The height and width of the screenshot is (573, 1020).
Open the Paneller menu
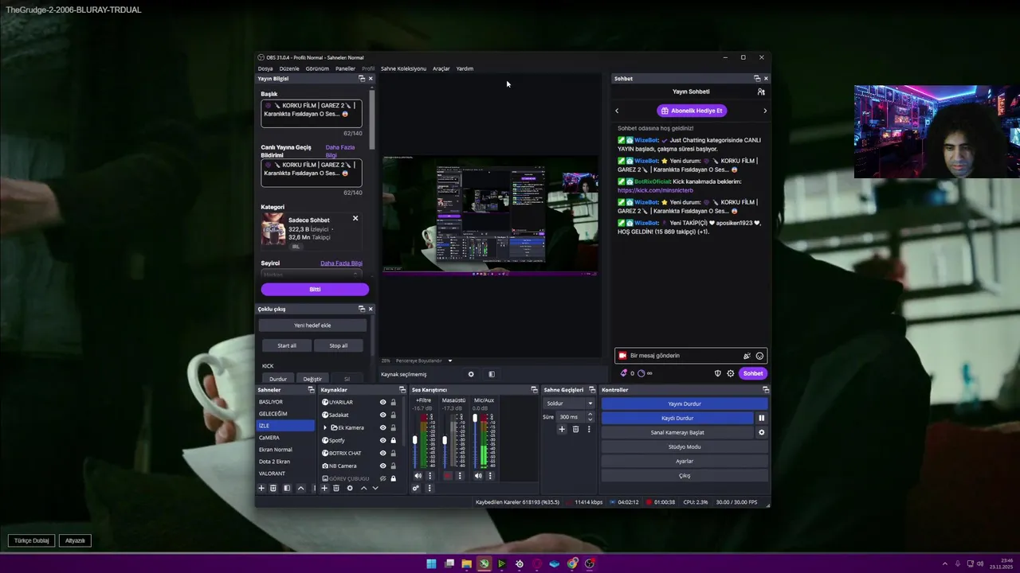345,68
